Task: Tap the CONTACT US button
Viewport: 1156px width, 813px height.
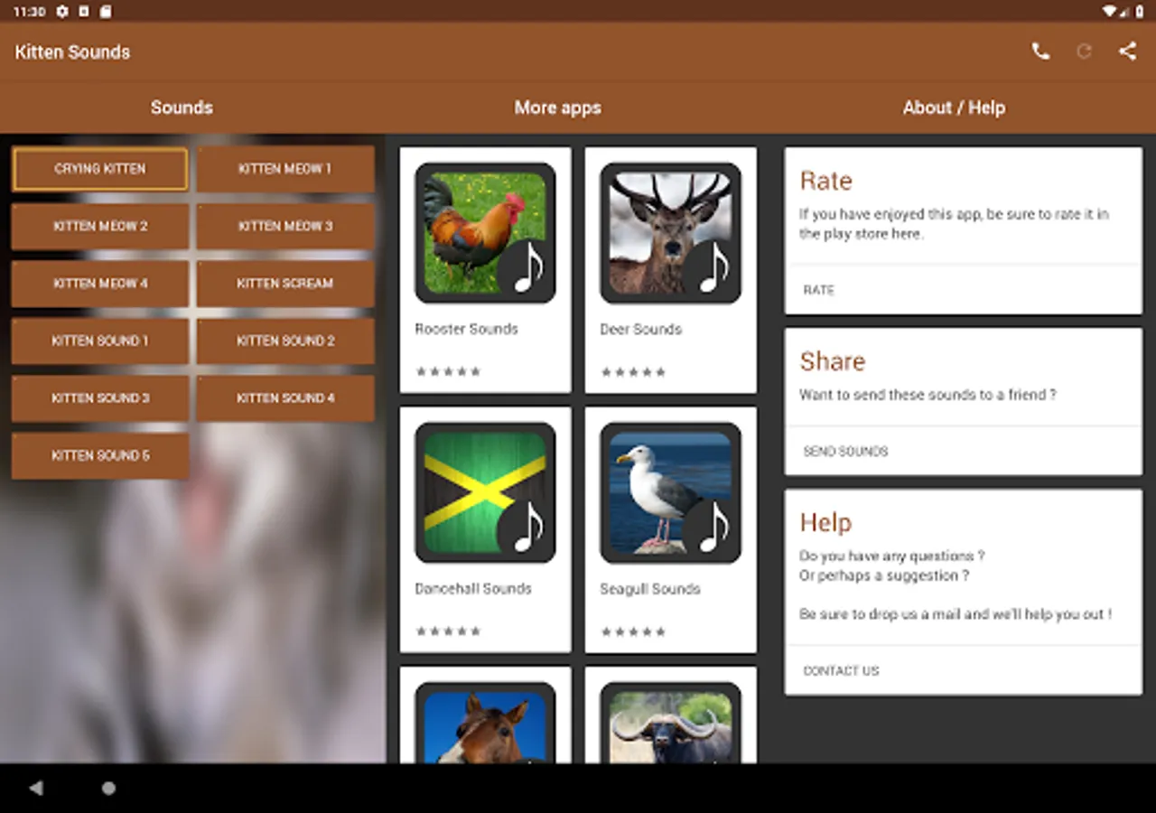Action: coord(842,670)
